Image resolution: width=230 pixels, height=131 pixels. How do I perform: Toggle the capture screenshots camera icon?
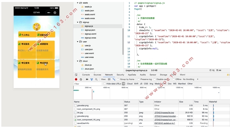coord(87,79)
